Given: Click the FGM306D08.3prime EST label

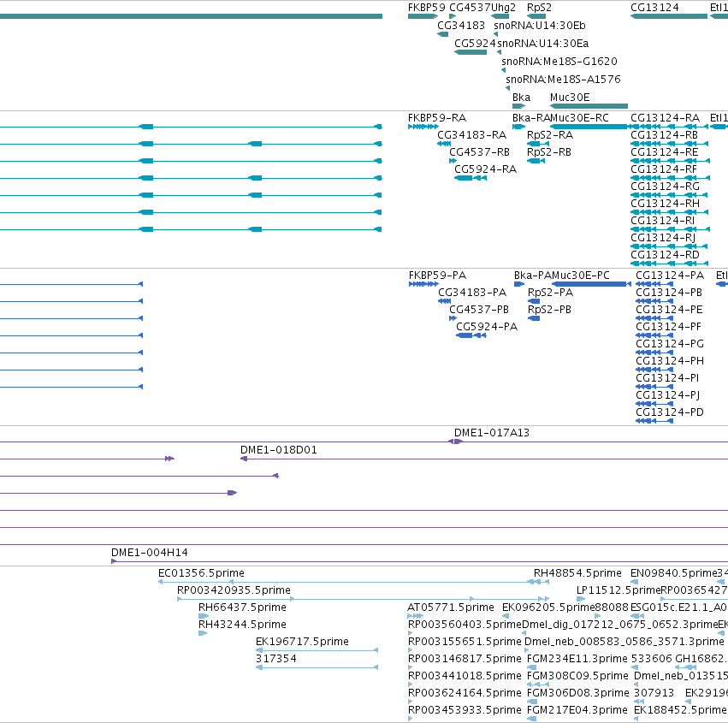Looking at the screenshot, I should pos(577,693).
